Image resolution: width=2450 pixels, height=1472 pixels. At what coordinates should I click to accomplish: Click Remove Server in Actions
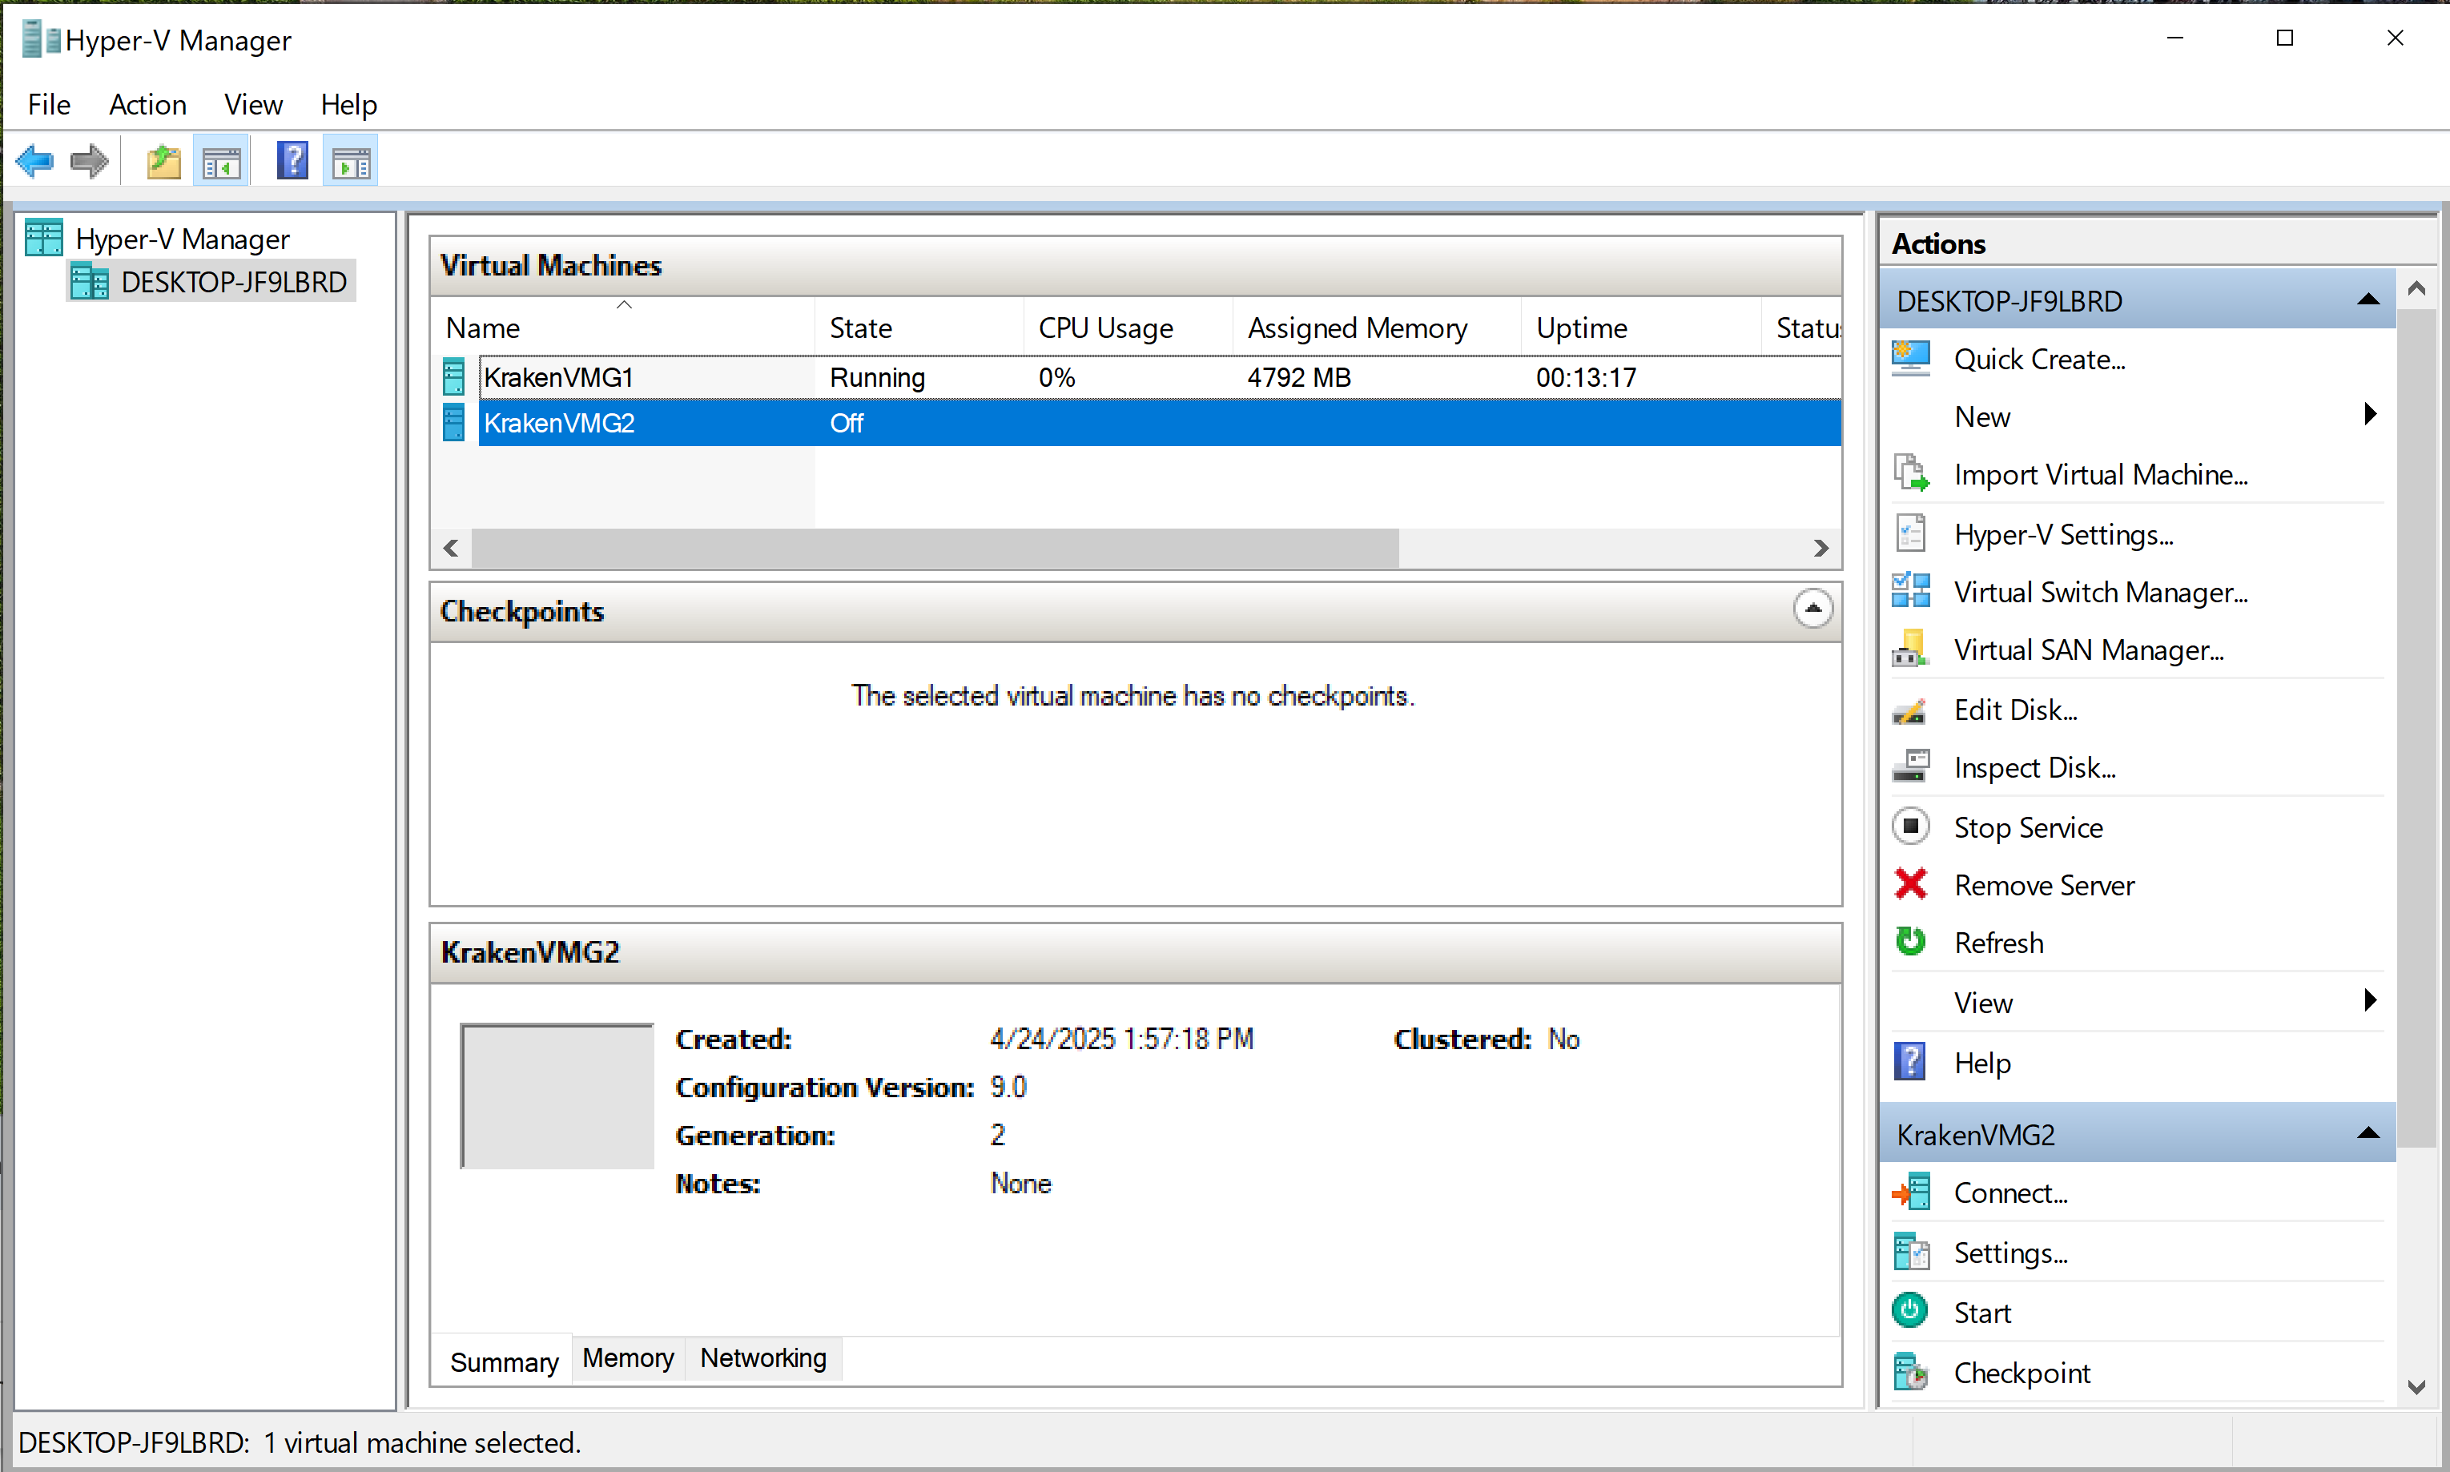2042,885
